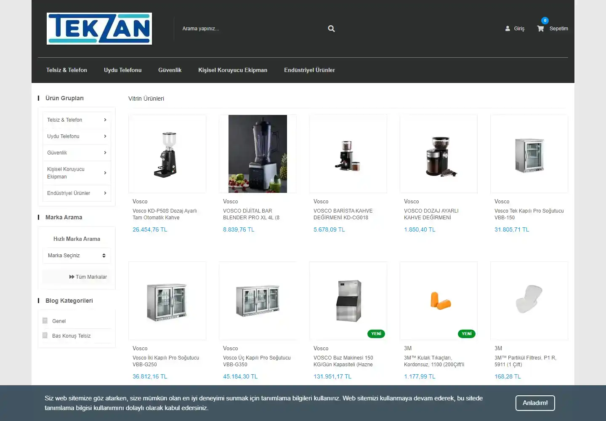
Task: Click 3M Partikül Filtresi P1 R title
Action: coord(526,361)
